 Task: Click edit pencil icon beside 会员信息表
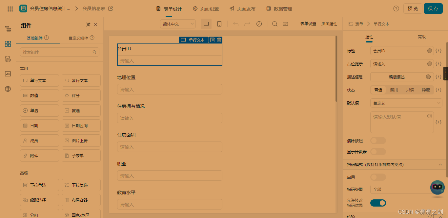(111, 8)
